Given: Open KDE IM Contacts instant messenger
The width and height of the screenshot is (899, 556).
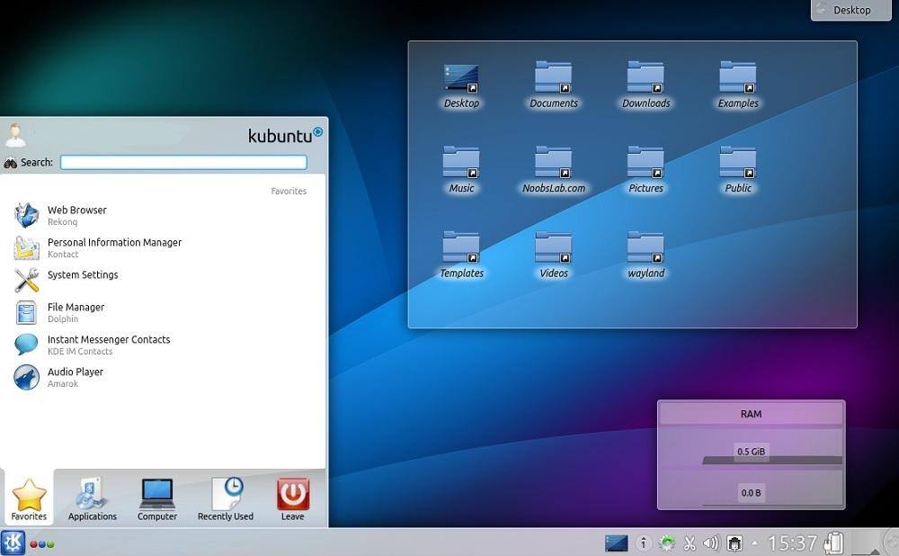Looking at the screenshot, I should [108, 345].
